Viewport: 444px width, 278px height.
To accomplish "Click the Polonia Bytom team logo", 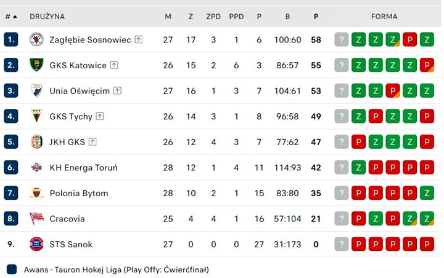I will coord(36,193).
